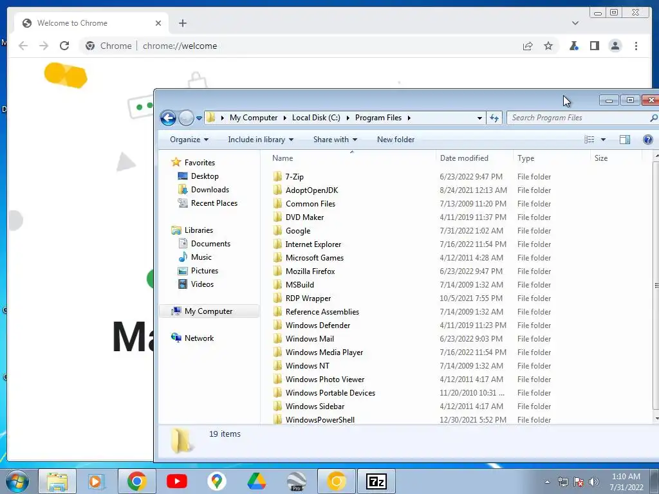659x494 pixels.
Task: Select the Common Files folder
Action: pyautogui.click(x=310, y=204)
